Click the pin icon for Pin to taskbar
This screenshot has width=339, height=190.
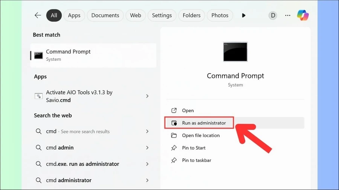(174, 160)
